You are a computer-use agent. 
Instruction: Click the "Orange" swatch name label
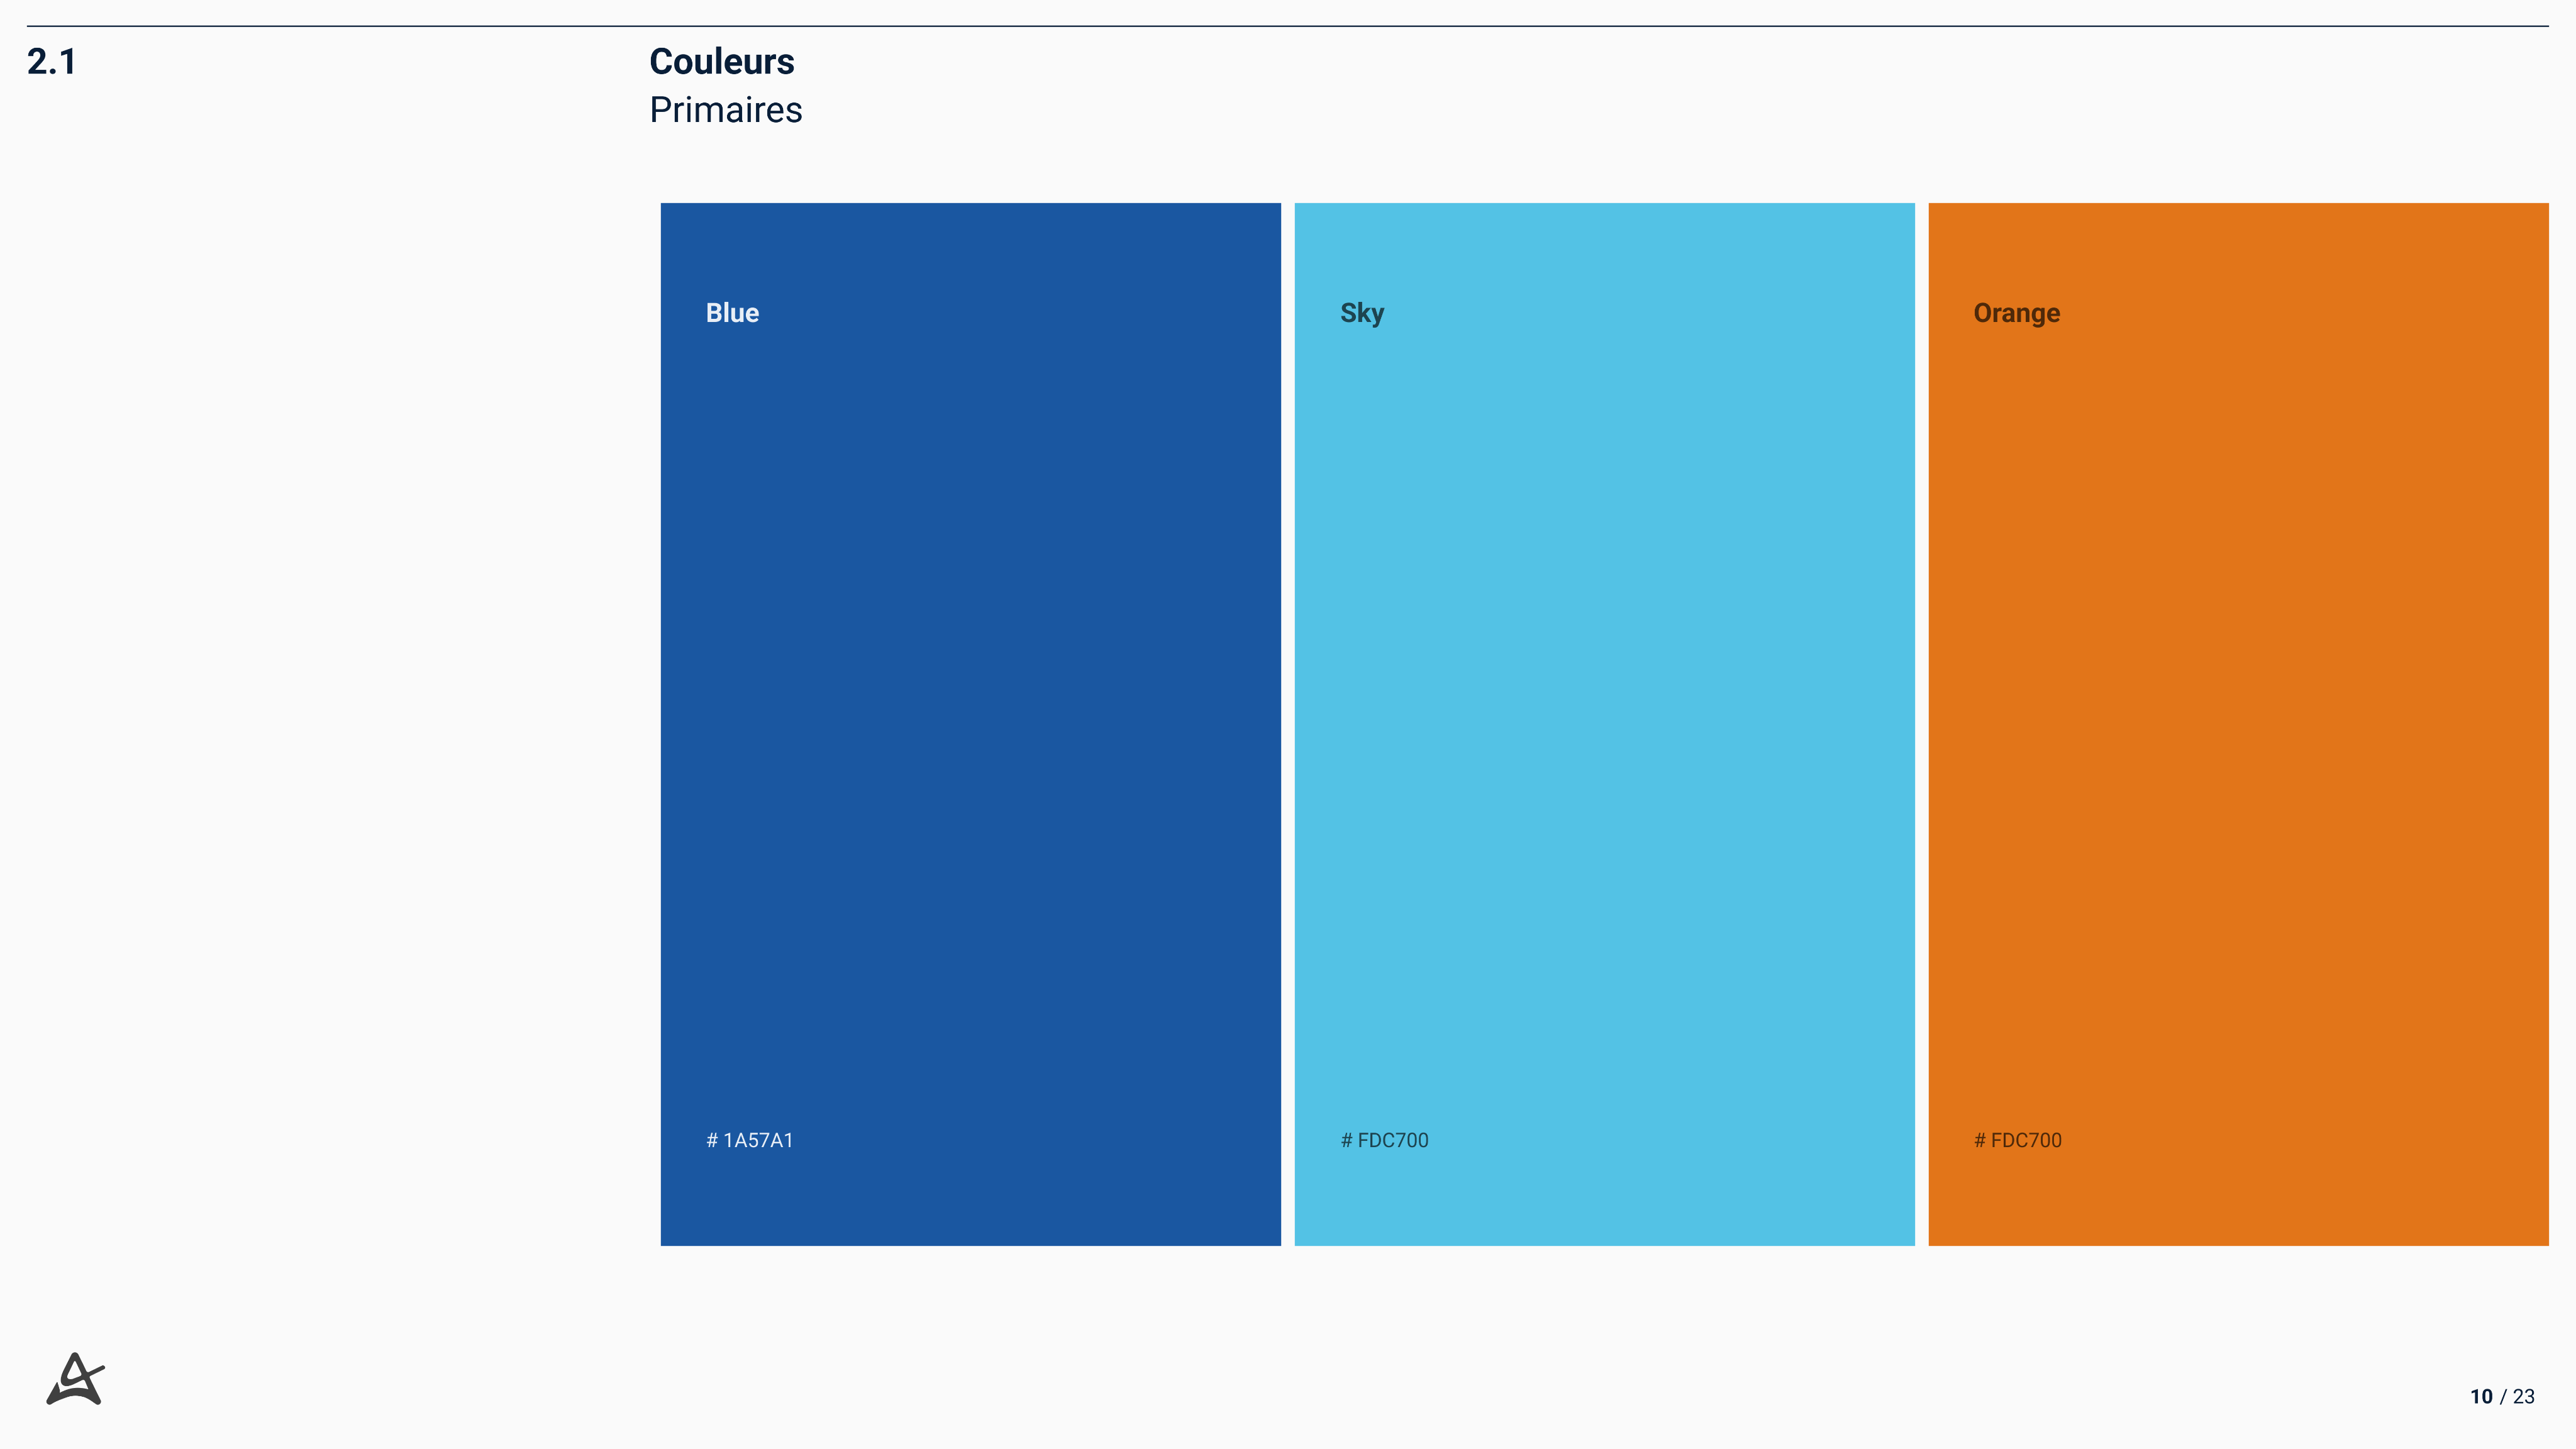click(2016, 313)
